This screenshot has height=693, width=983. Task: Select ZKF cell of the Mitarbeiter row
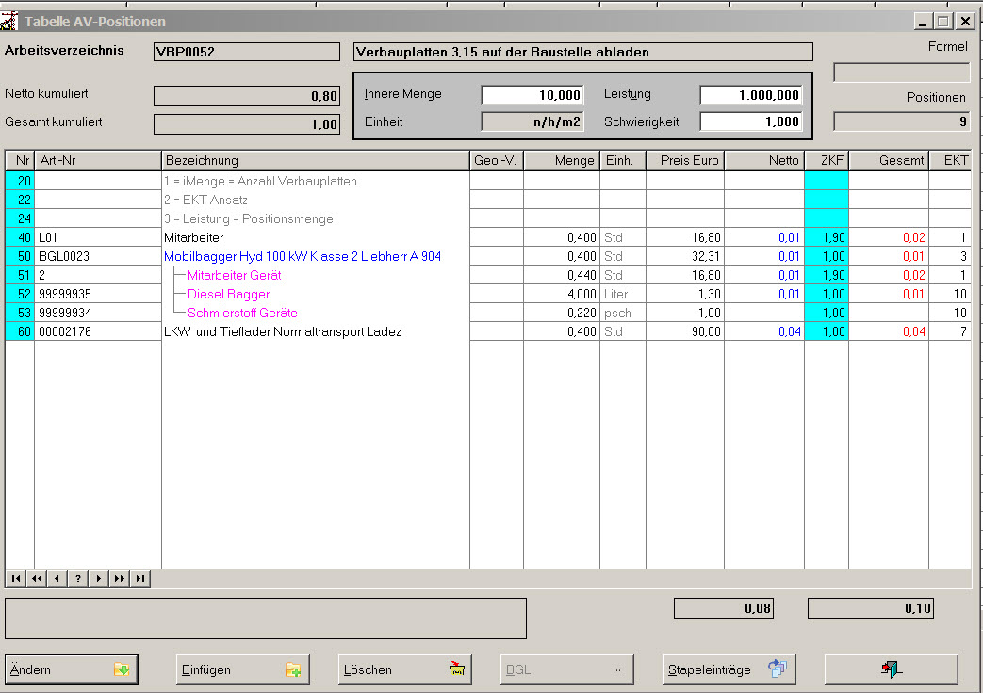pos(827,237)
